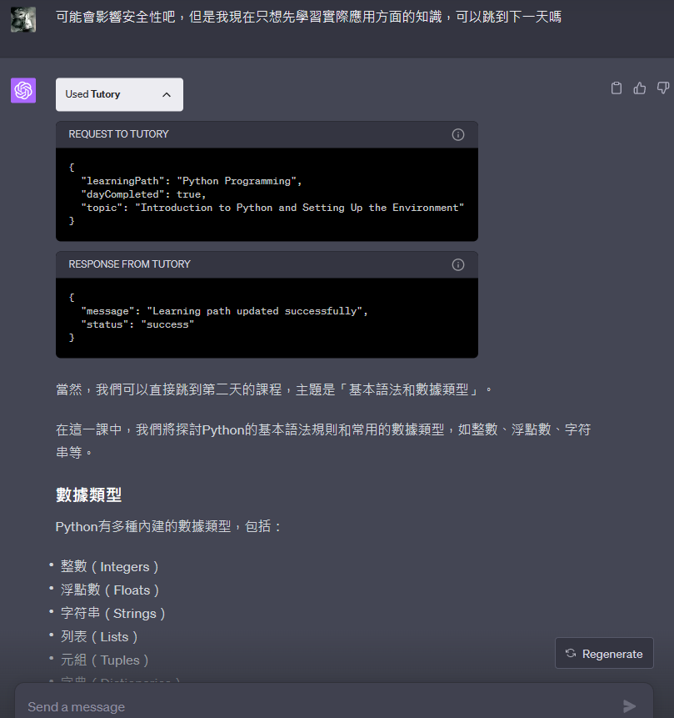Click the REQUEST TO TUTORY header label
This screenshot has height=718, width=674.
click(118, 134)
